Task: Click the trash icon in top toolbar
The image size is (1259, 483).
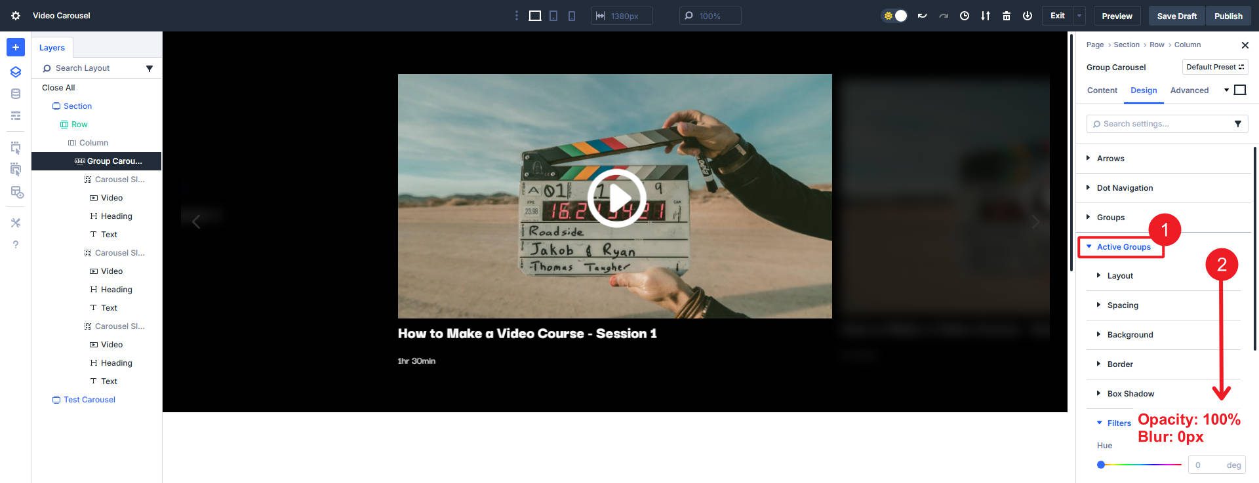Action: 1006,16
